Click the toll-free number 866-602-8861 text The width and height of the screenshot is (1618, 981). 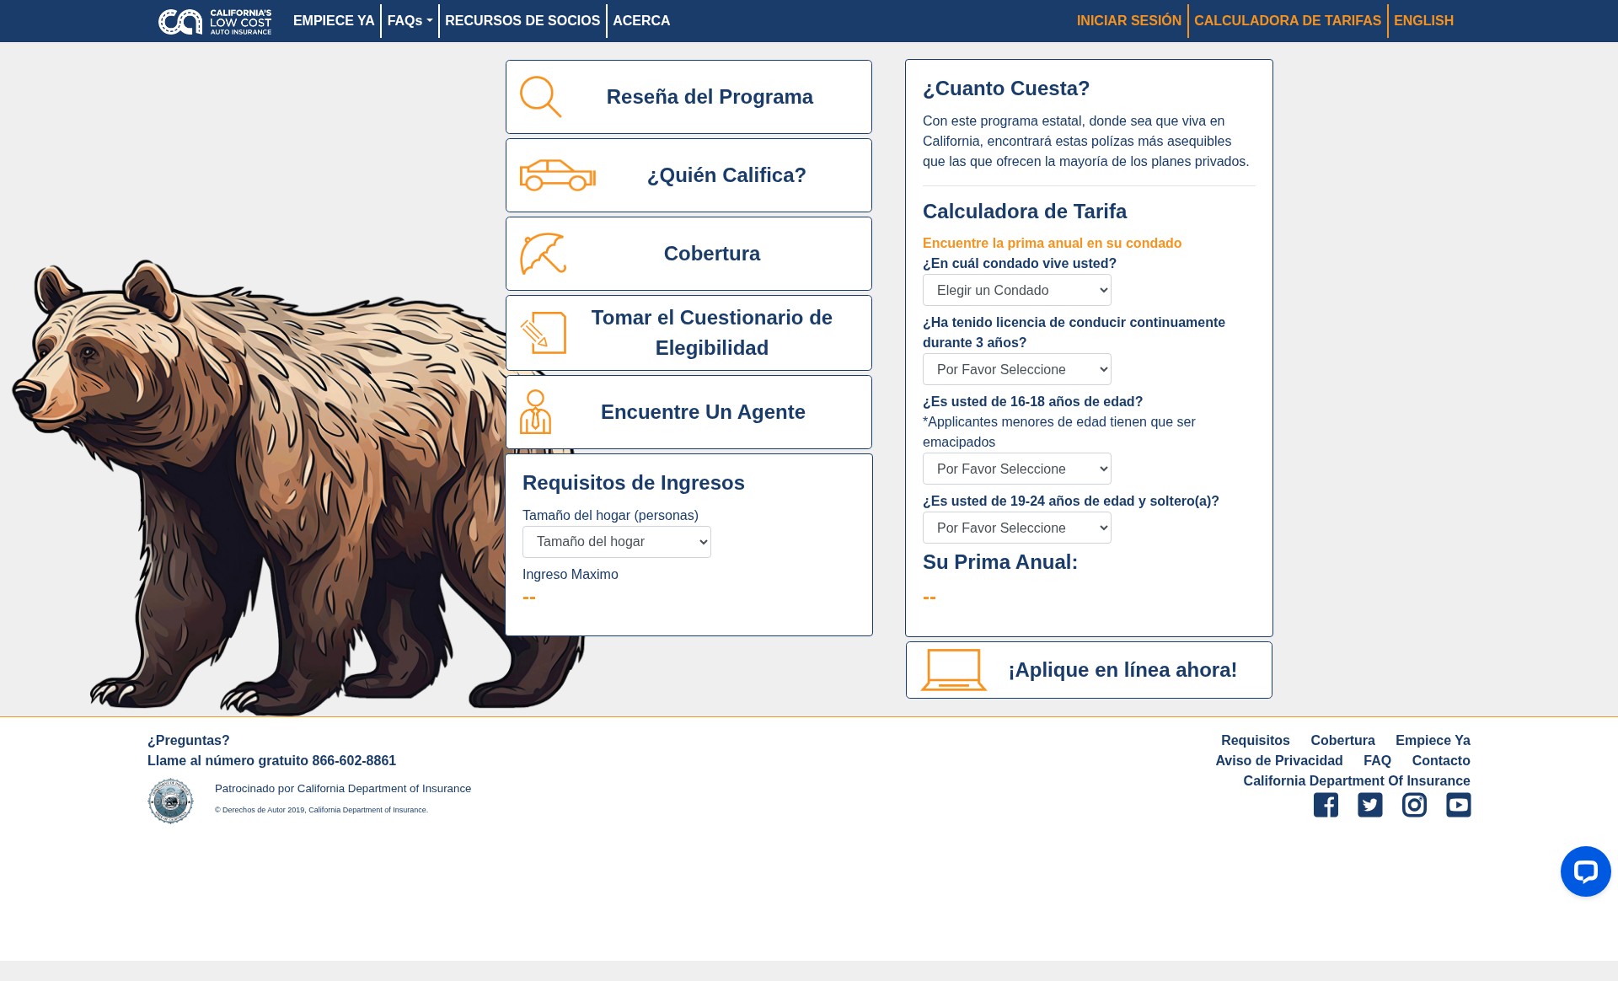354,761
